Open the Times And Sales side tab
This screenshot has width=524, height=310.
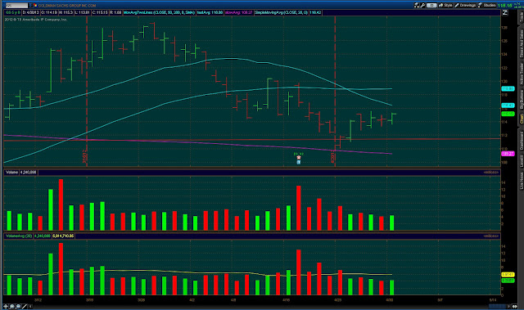click(521, 43)
